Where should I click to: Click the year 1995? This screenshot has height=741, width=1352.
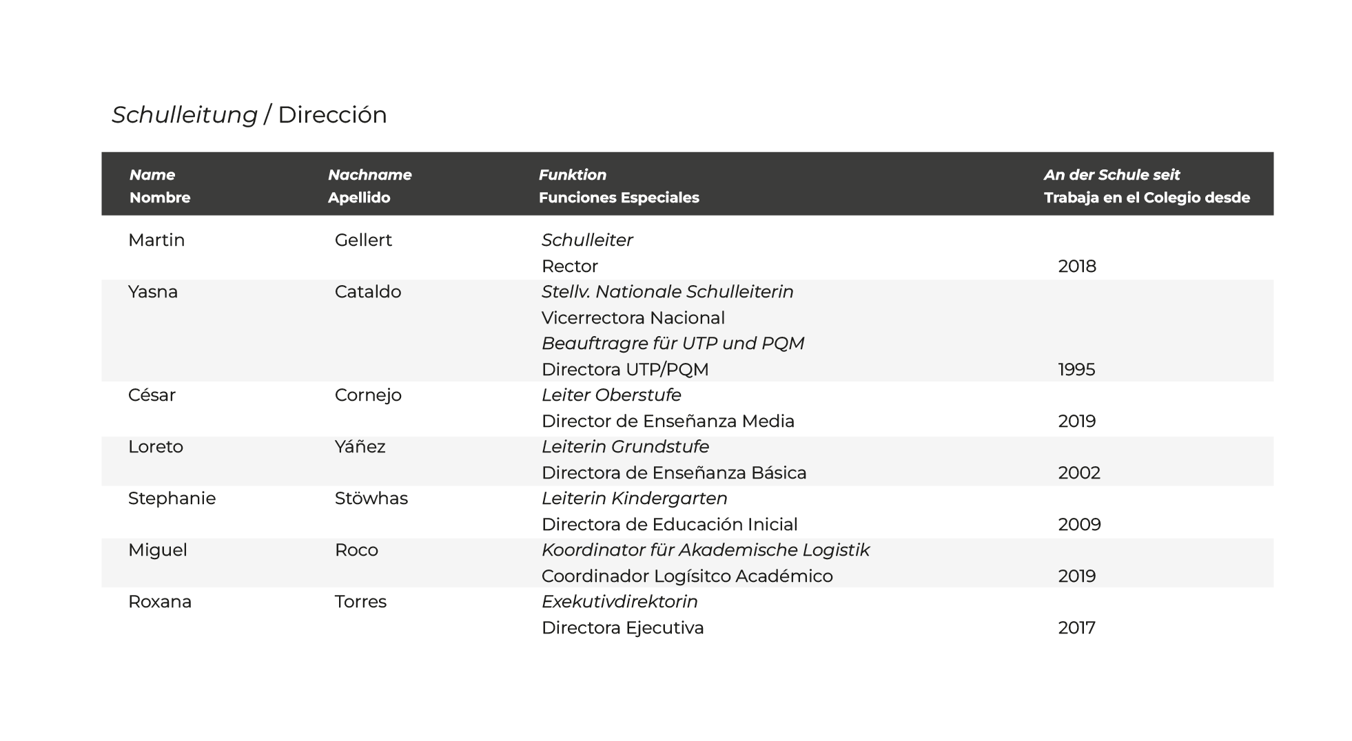pyautogui.click(x=1076, y=370)
